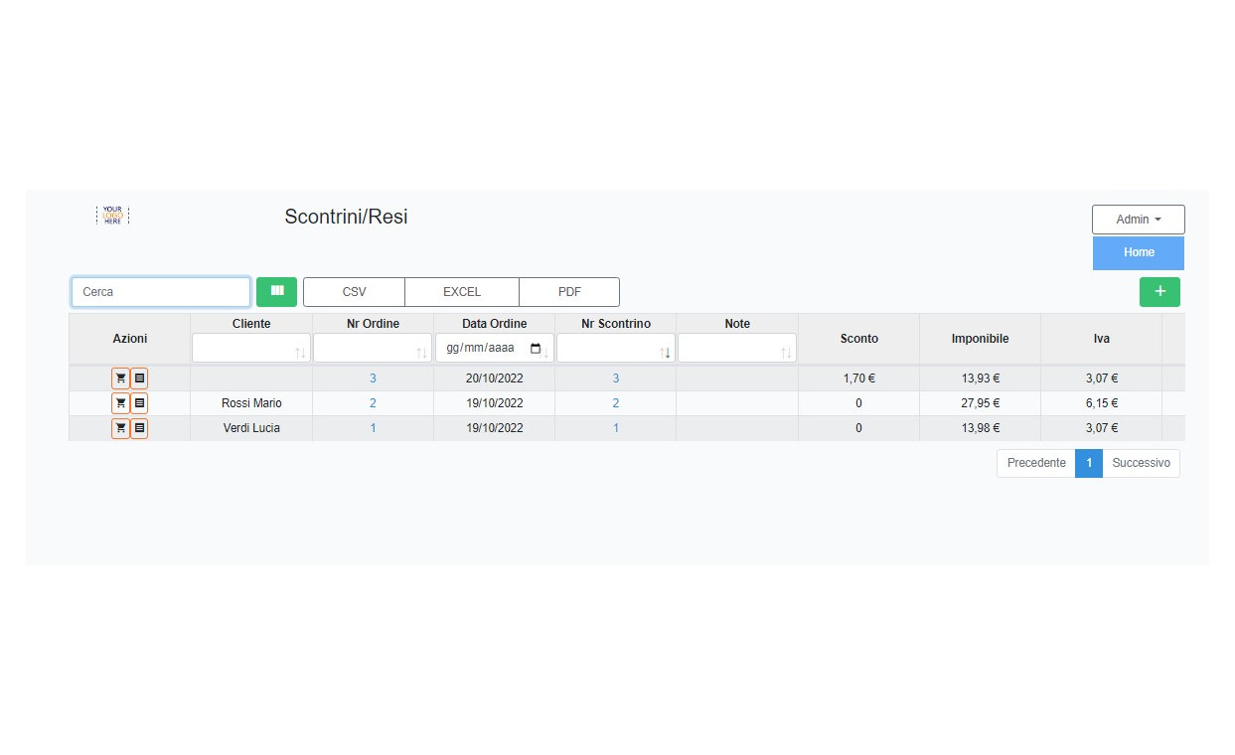Export the table as PDF
Image resolution: width=1235 pixels, height=755 pixels.
(x=569, y=292)
